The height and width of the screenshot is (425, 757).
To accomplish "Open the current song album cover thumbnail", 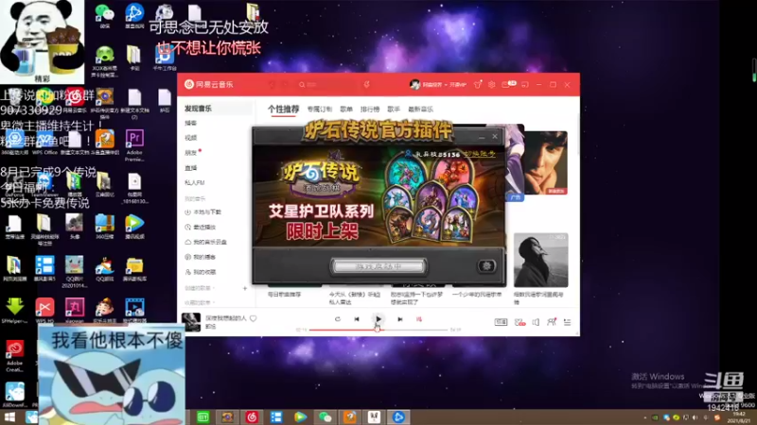I will 191,322.
